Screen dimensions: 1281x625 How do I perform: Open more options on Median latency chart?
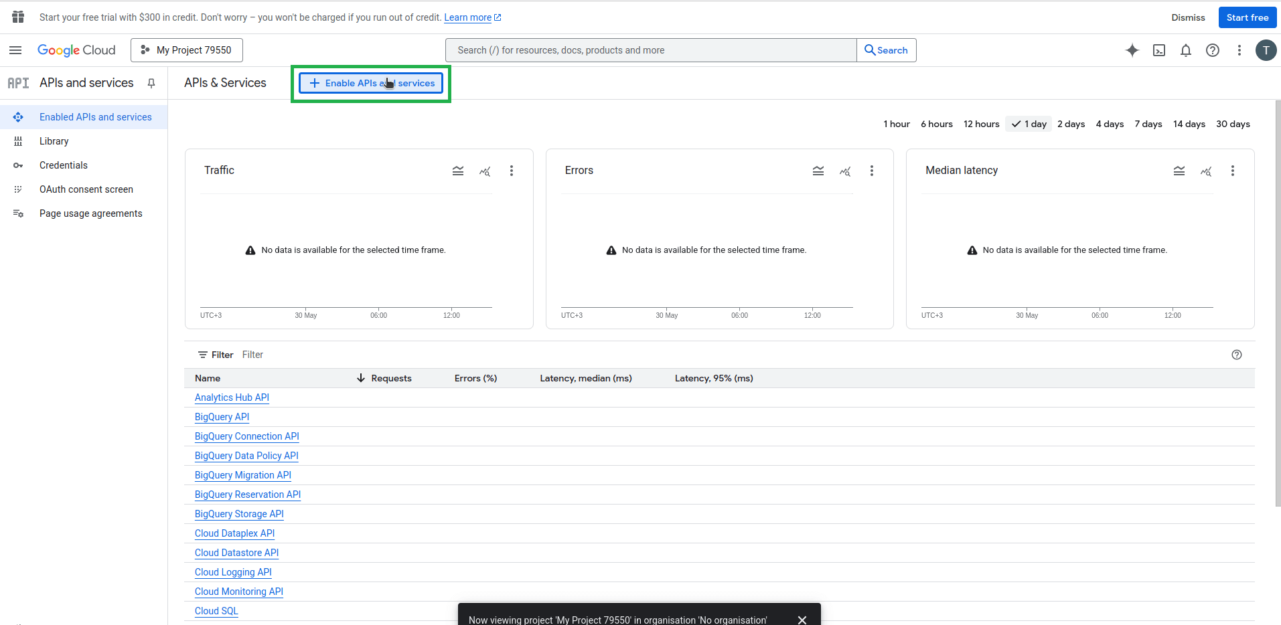(x=1232, y=171)
